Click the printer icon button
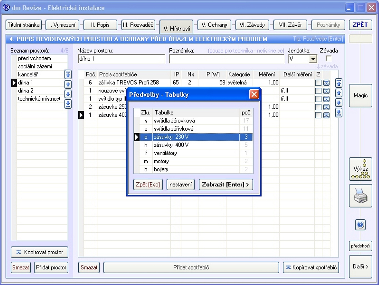This screenshot has height=285, width=379. click(x=360, y=196)
